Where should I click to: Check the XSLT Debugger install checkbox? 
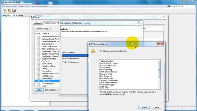coord(38,84)
